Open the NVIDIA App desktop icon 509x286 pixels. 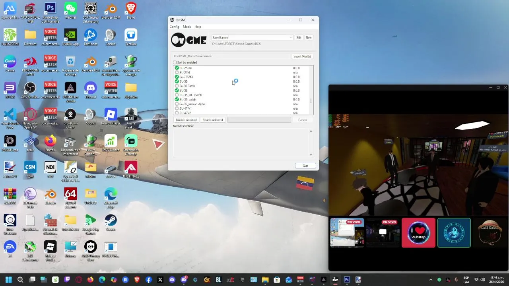pyautogui.click(x=70, y=37)
